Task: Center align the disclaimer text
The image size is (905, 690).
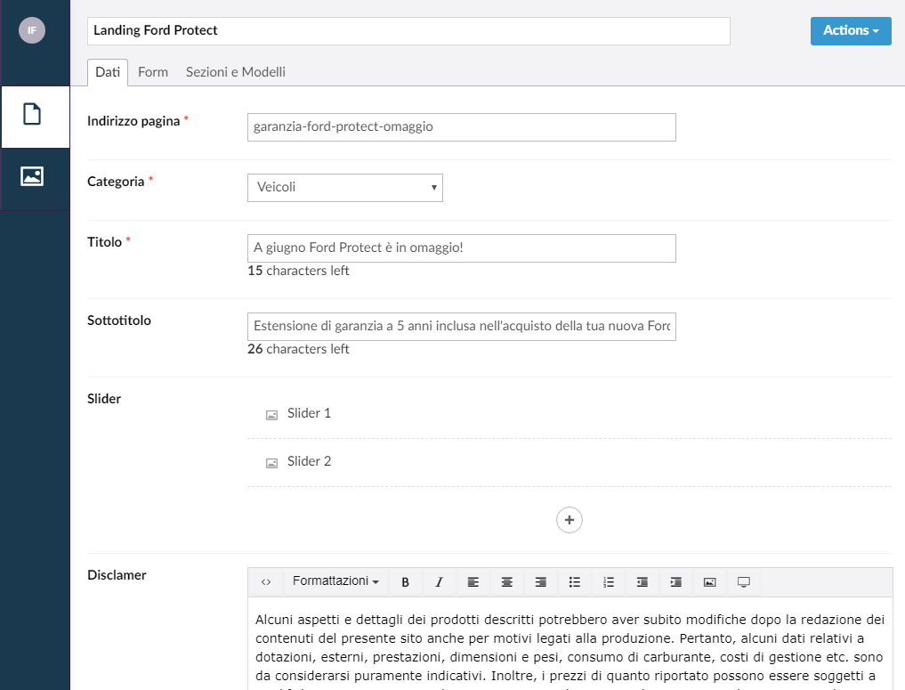Action: 507,582
